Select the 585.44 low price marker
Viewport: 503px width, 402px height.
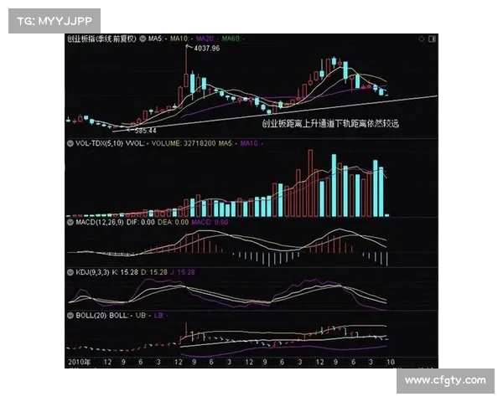click(145, 131)
